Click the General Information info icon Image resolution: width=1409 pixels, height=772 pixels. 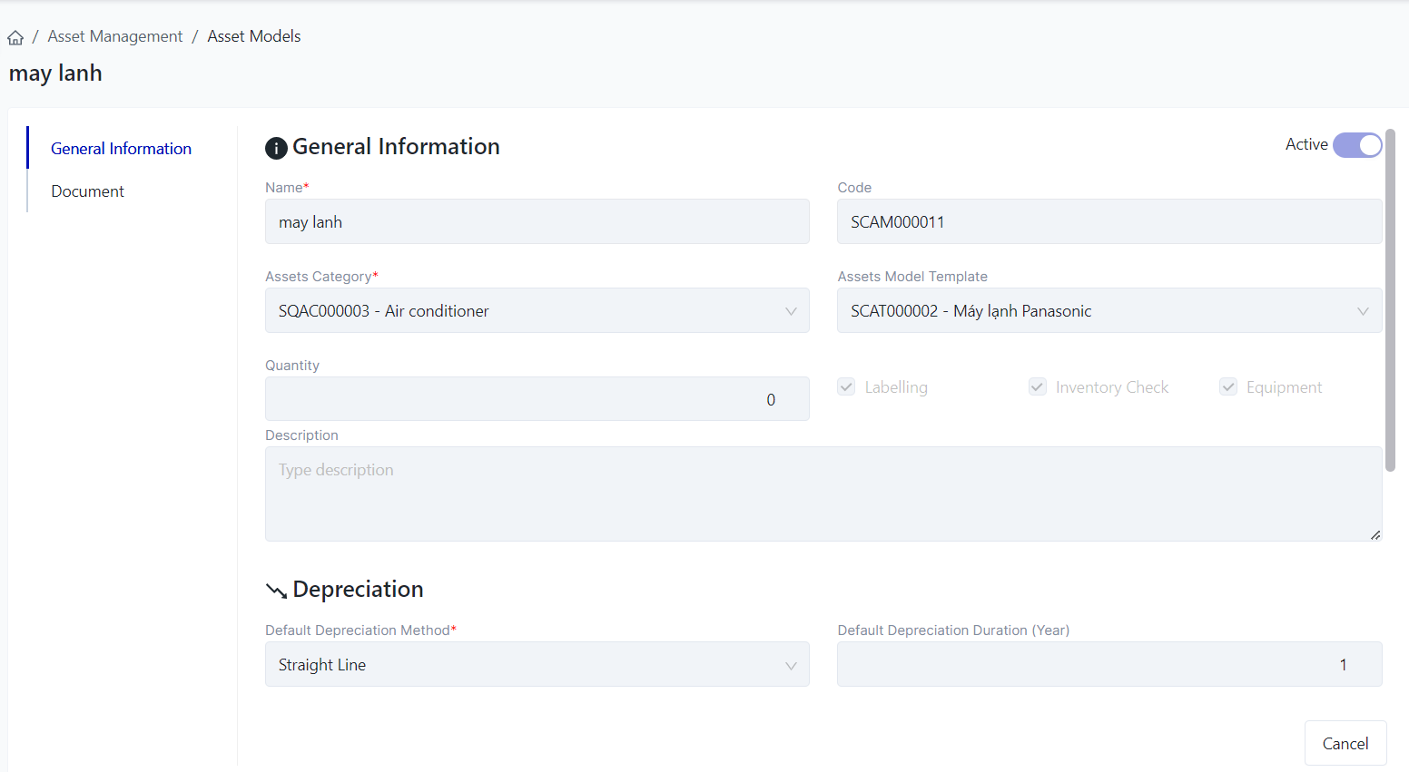[276, 148]
